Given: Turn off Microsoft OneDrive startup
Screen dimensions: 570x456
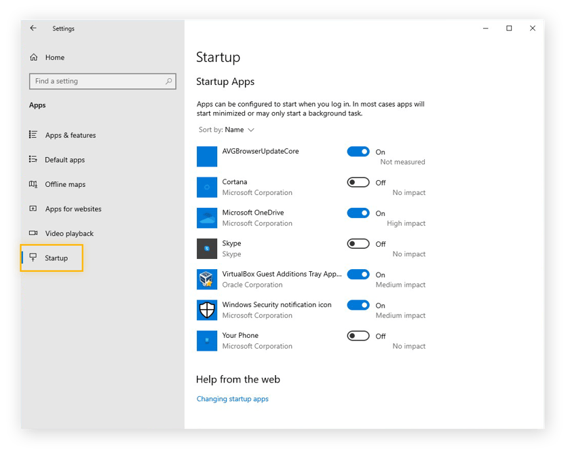Looking at the screenshot, I should point(358,213).
